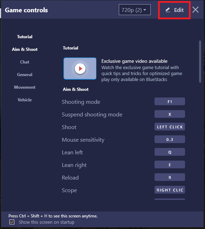The width and height of the screenshot is (205, 229).
Task: Go to Aim & Shoot sidebar section
Action: [x=25, y=49]
